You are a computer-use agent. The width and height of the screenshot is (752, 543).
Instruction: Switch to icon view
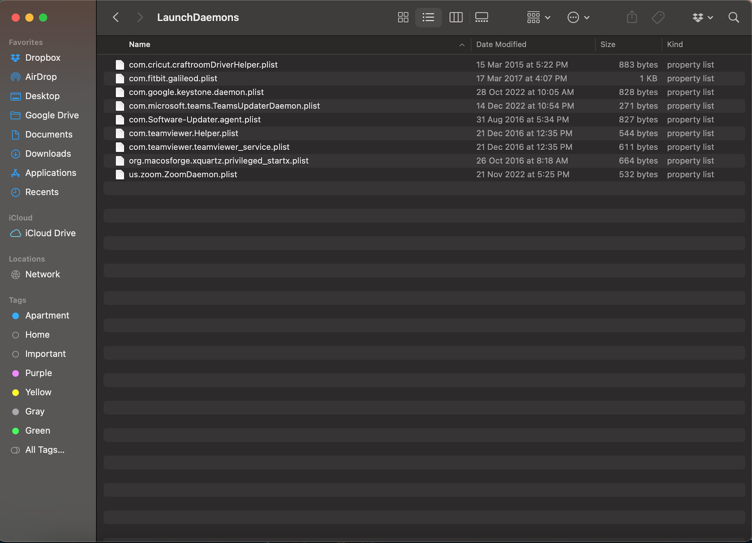click(403, 17)
